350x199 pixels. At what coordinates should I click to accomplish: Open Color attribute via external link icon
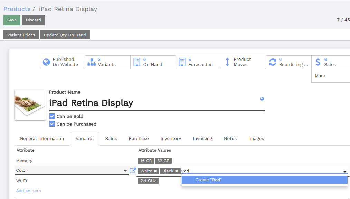(x=133, y=170)
